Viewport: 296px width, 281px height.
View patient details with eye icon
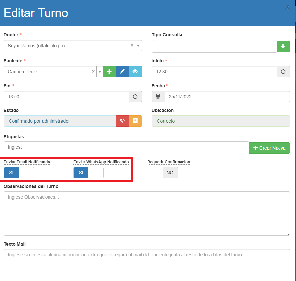(135, 72)
